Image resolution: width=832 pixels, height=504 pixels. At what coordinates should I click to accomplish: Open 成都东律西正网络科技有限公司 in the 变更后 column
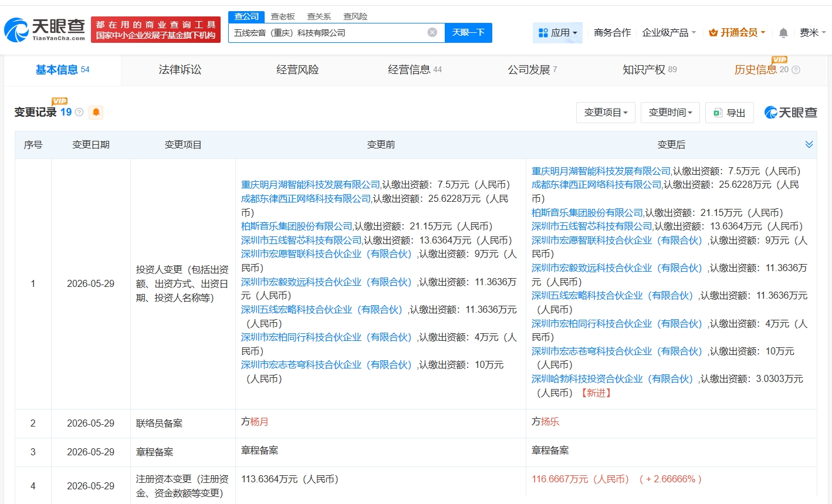coord(596,185)
